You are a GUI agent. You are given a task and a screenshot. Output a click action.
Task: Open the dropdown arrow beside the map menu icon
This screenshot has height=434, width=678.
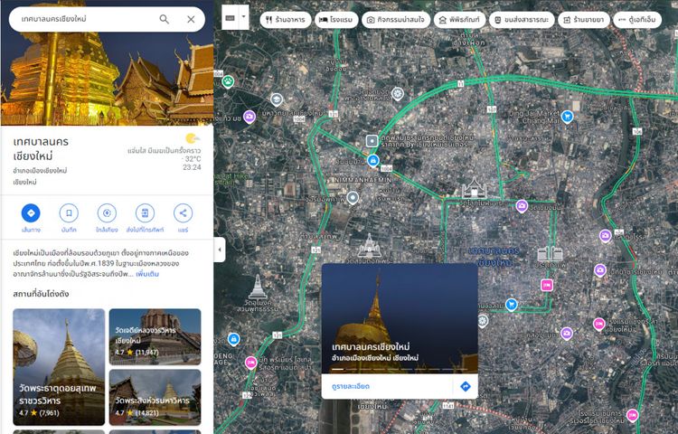point(243,17)
